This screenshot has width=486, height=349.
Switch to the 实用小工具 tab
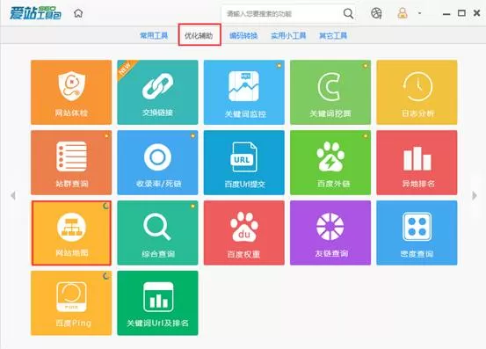point(288,36)
